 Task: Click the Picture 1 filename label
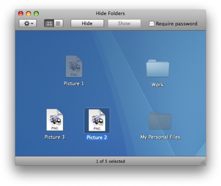tap(74, 84)
